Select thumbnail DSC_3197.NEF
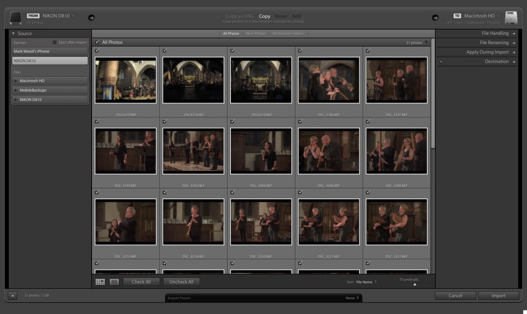The height and width of the screenshot is (314, 527). (x=397, y=80)
